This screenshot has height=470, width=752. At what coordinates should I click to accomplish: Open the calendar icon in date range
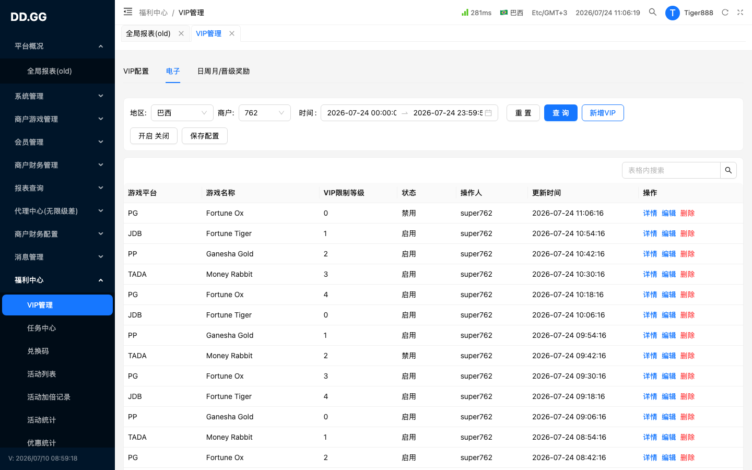click(488, 113)
